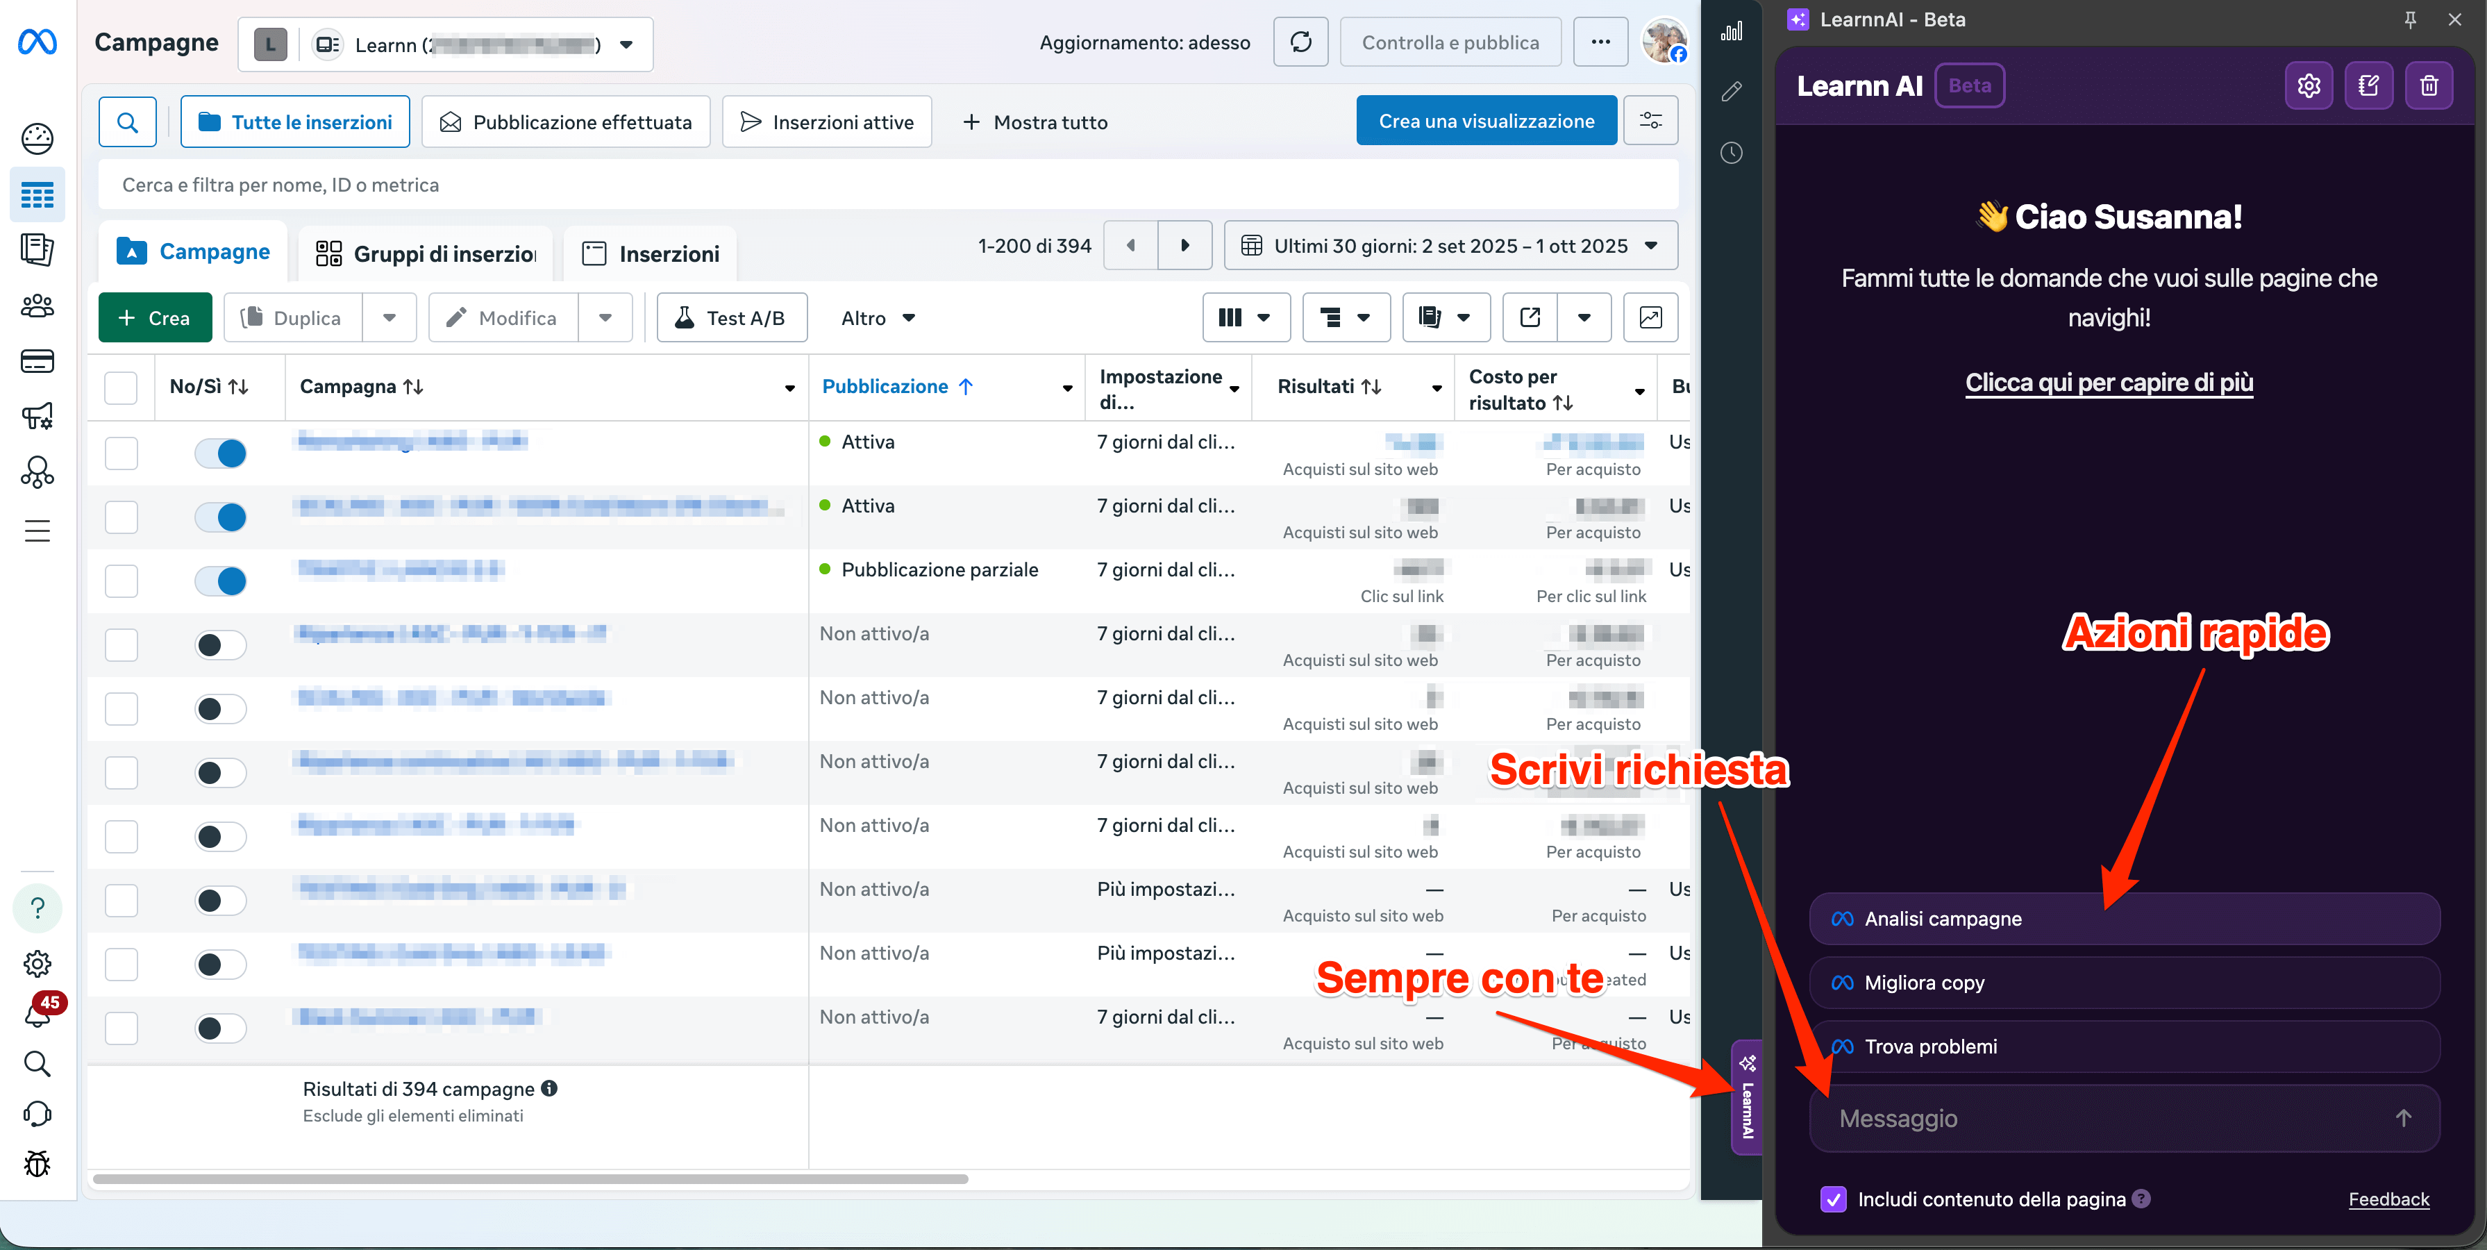Screen dimensions: 2487x1250
Task: Click the trash icon in Learnn AI
Action: (x=2429, y=86)
